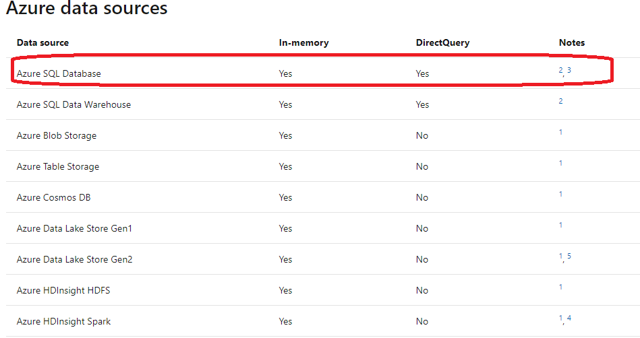
Task: Open footnote 3 link for Azure SQL Database
Action: 569,70
